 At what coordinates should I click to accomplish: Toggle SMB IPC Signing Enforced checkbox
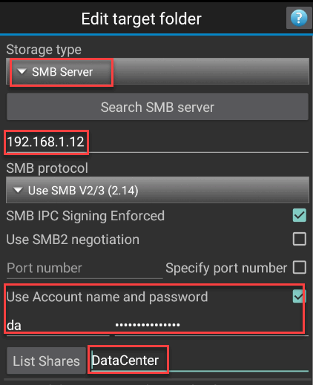300,215
